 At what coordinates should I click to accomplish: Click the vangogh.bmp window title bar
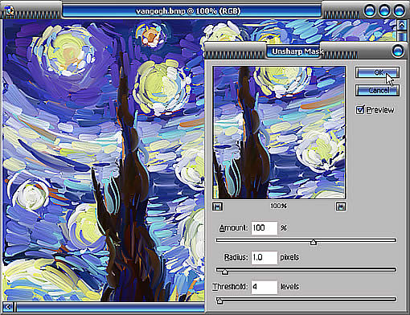click(x=191, y=11)
